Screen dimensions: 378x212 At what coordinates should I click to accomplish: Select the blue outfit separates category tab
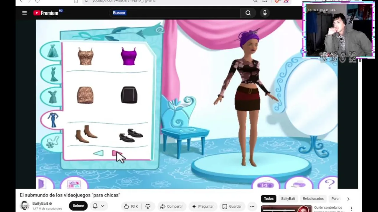point(53,120)
